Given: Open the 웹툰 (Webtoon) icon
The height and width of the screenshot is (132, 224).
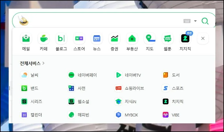Looking at the screenshot, I should click(168, 38).
